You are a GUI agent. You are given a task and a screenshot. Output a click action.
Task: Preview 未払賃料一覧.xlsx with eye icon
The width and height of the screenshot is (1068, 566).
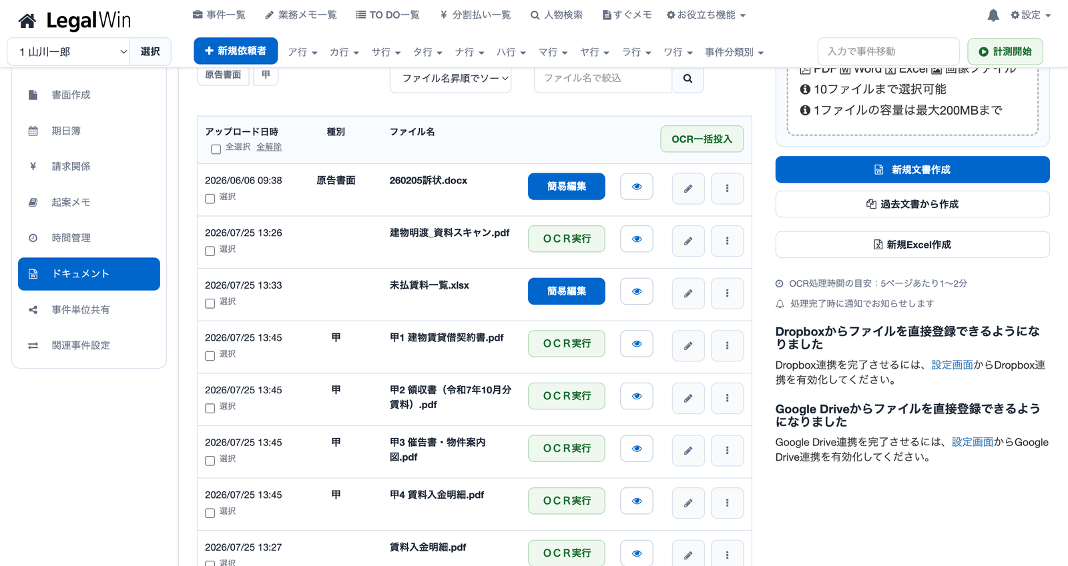637,291
